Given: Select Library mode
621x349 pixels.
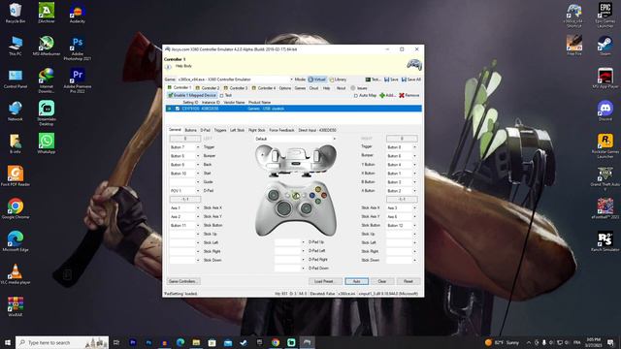Looking at the screenshot, I should click(x=338, y=79).
